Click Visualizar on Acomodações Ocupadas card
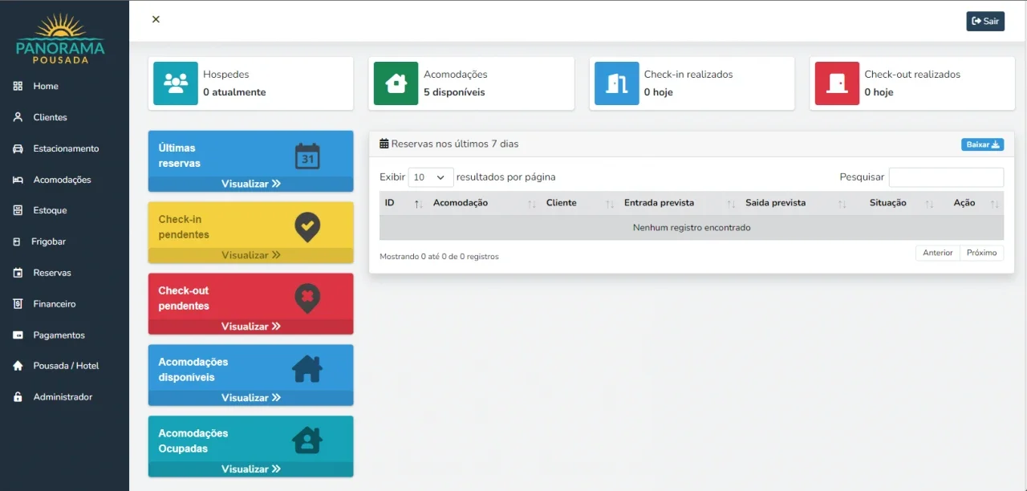 click(x=250, y=469)
